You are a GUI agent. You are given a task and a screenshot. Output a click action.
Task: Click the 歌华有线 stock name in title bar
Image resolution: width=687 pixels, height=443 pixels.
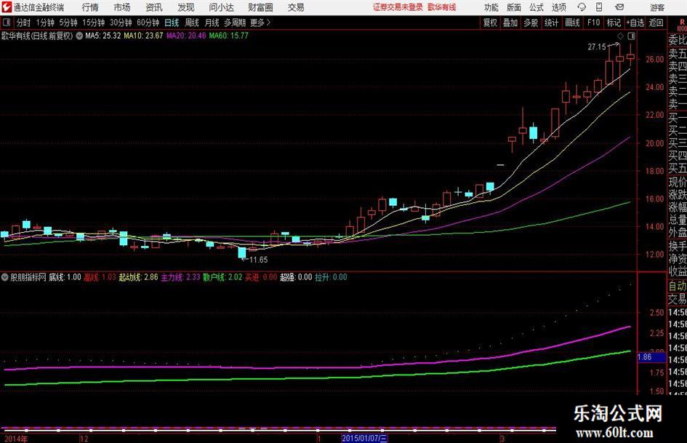click(x=442, y=7)
